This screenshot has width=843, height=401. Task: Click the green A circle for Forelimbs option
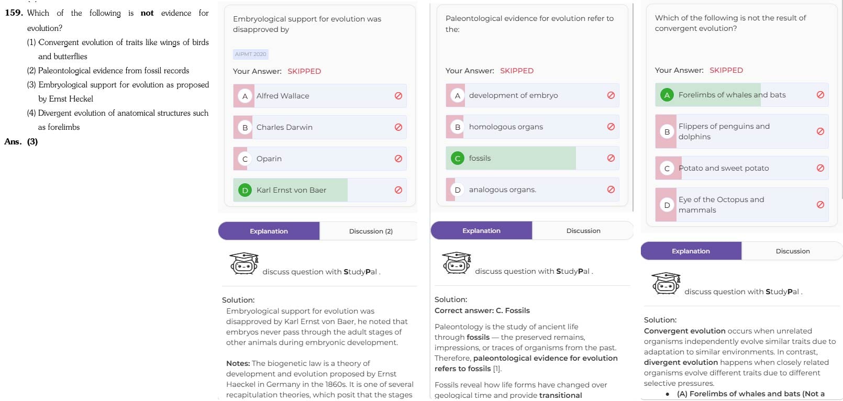coord(667,95)
